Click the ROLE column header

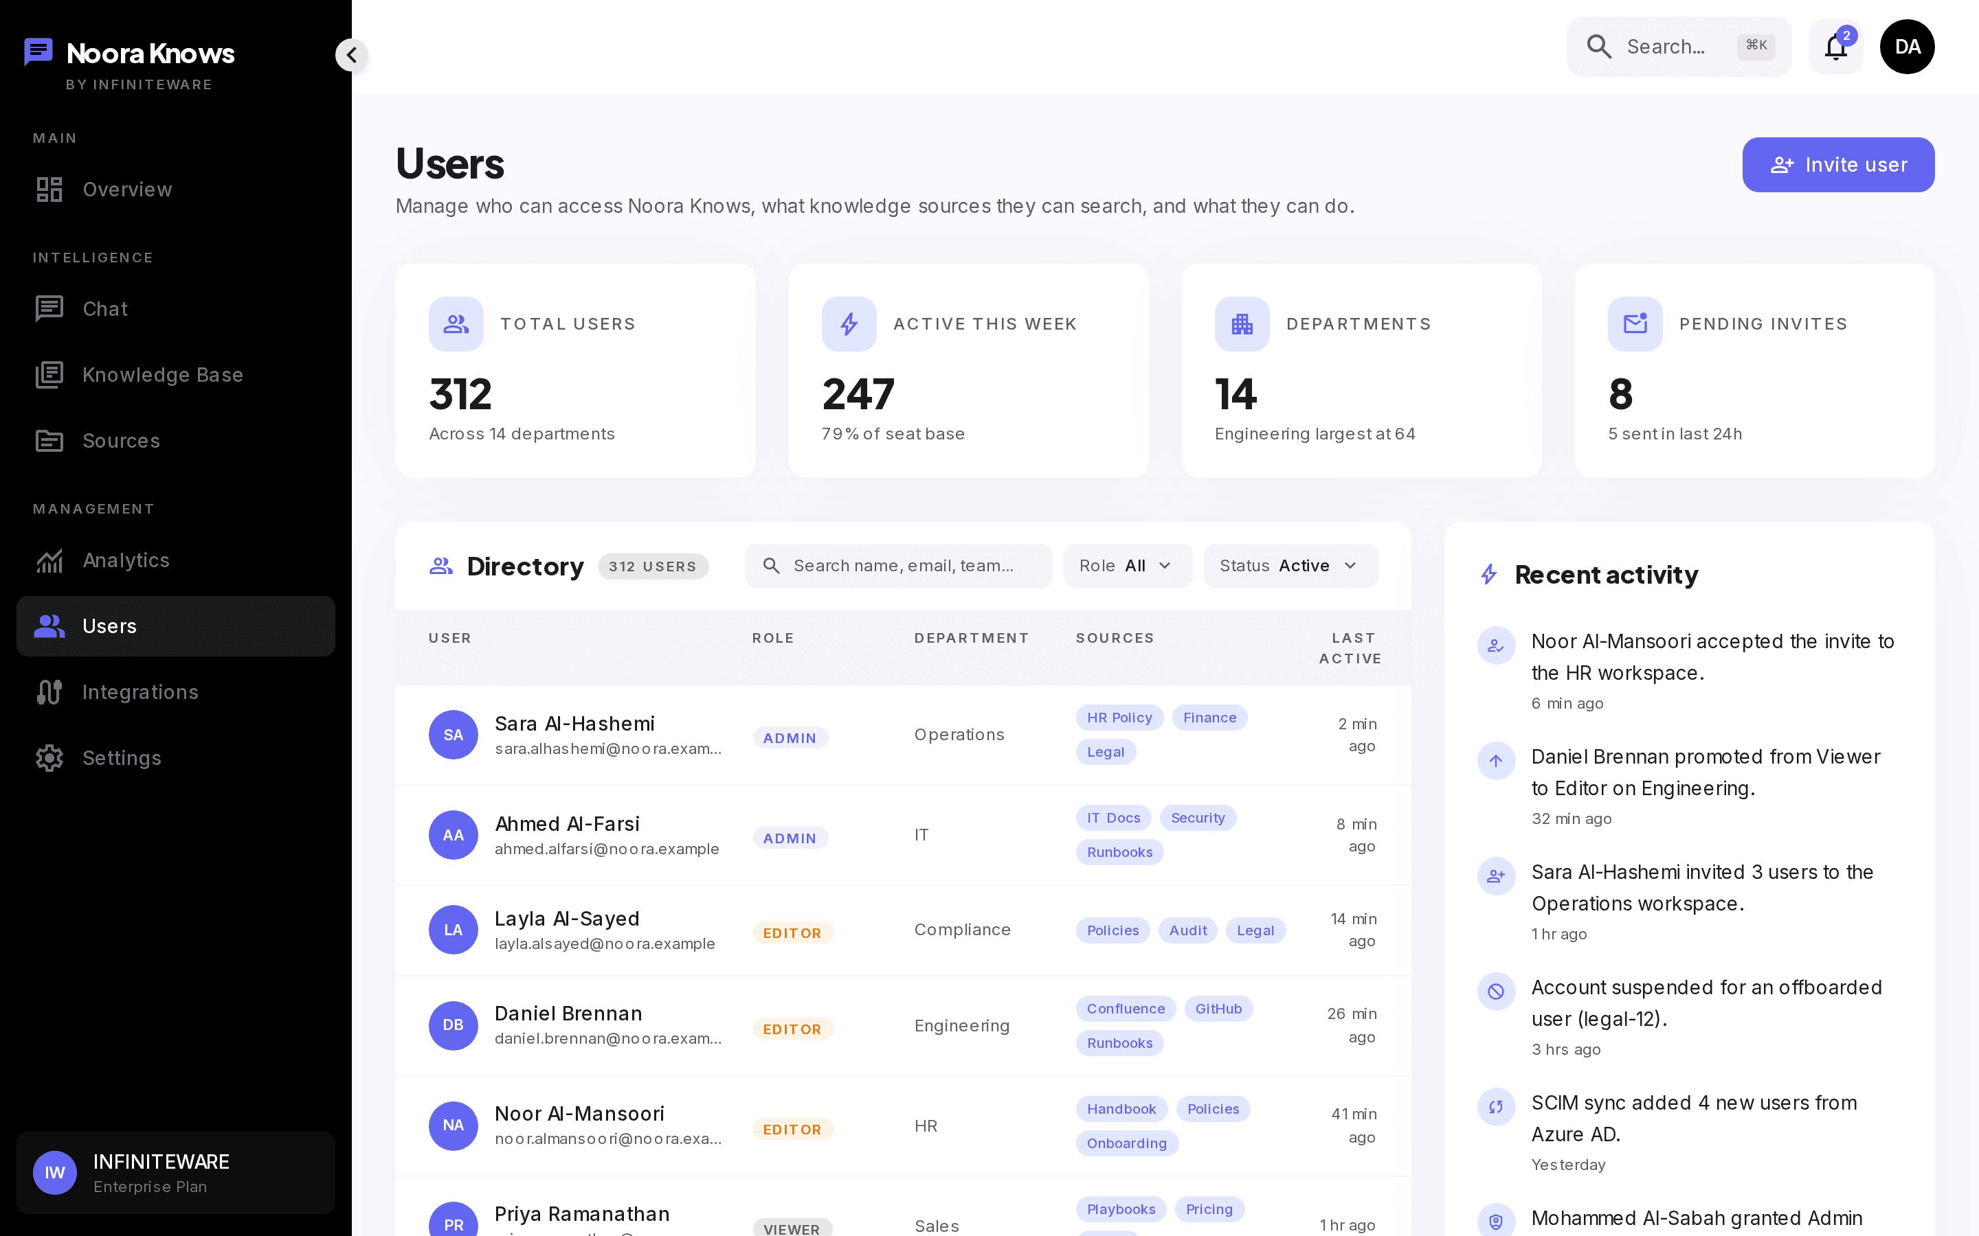point(774,638)
